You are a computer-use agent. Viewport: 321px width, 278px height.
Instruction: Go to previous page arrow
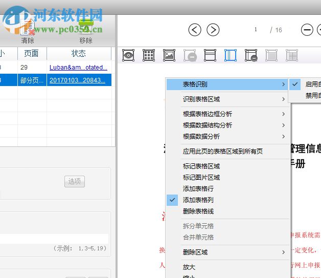(195, 30)
